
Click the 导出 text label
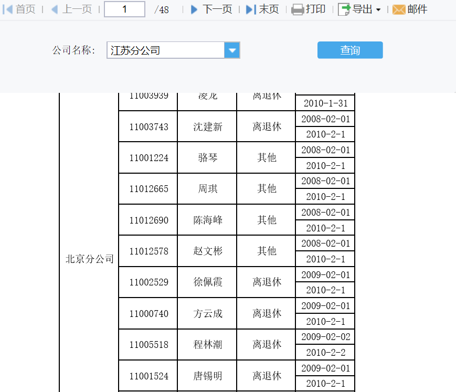pos(363,9)
